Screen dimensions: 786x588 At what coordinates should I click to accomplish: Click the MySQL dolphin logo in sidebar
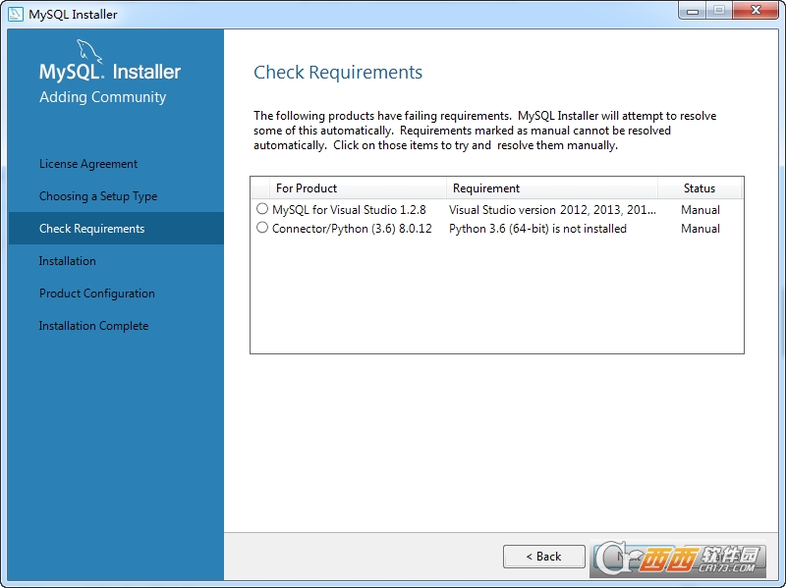coord(89,52)
